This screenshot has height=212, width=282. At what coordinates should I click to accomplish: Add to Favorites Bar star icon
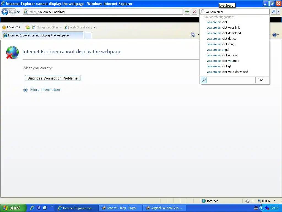point(28,27)
